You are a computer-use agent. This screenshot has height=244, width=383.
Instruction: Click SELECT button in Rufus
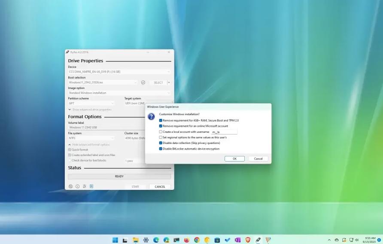click(x=158, y=82)
